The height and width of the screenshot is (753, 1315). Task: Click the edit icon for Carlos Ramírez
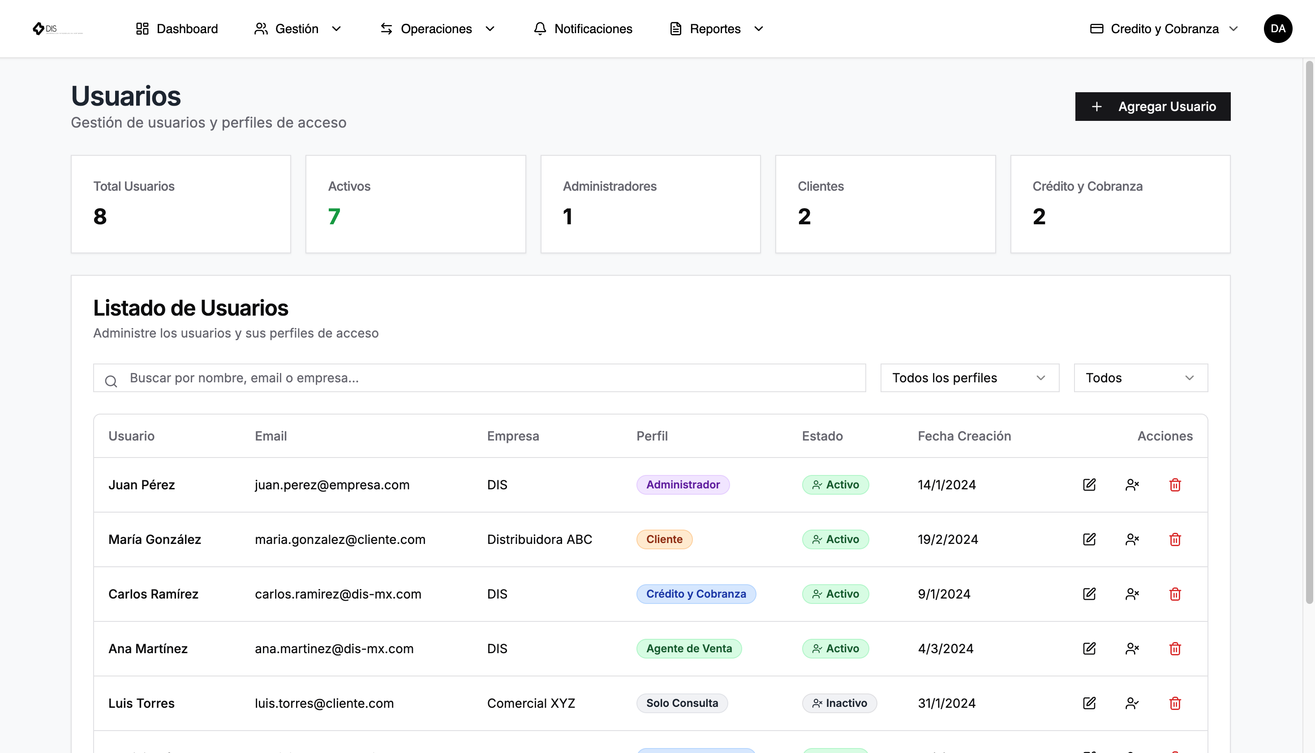(1089, 594)
